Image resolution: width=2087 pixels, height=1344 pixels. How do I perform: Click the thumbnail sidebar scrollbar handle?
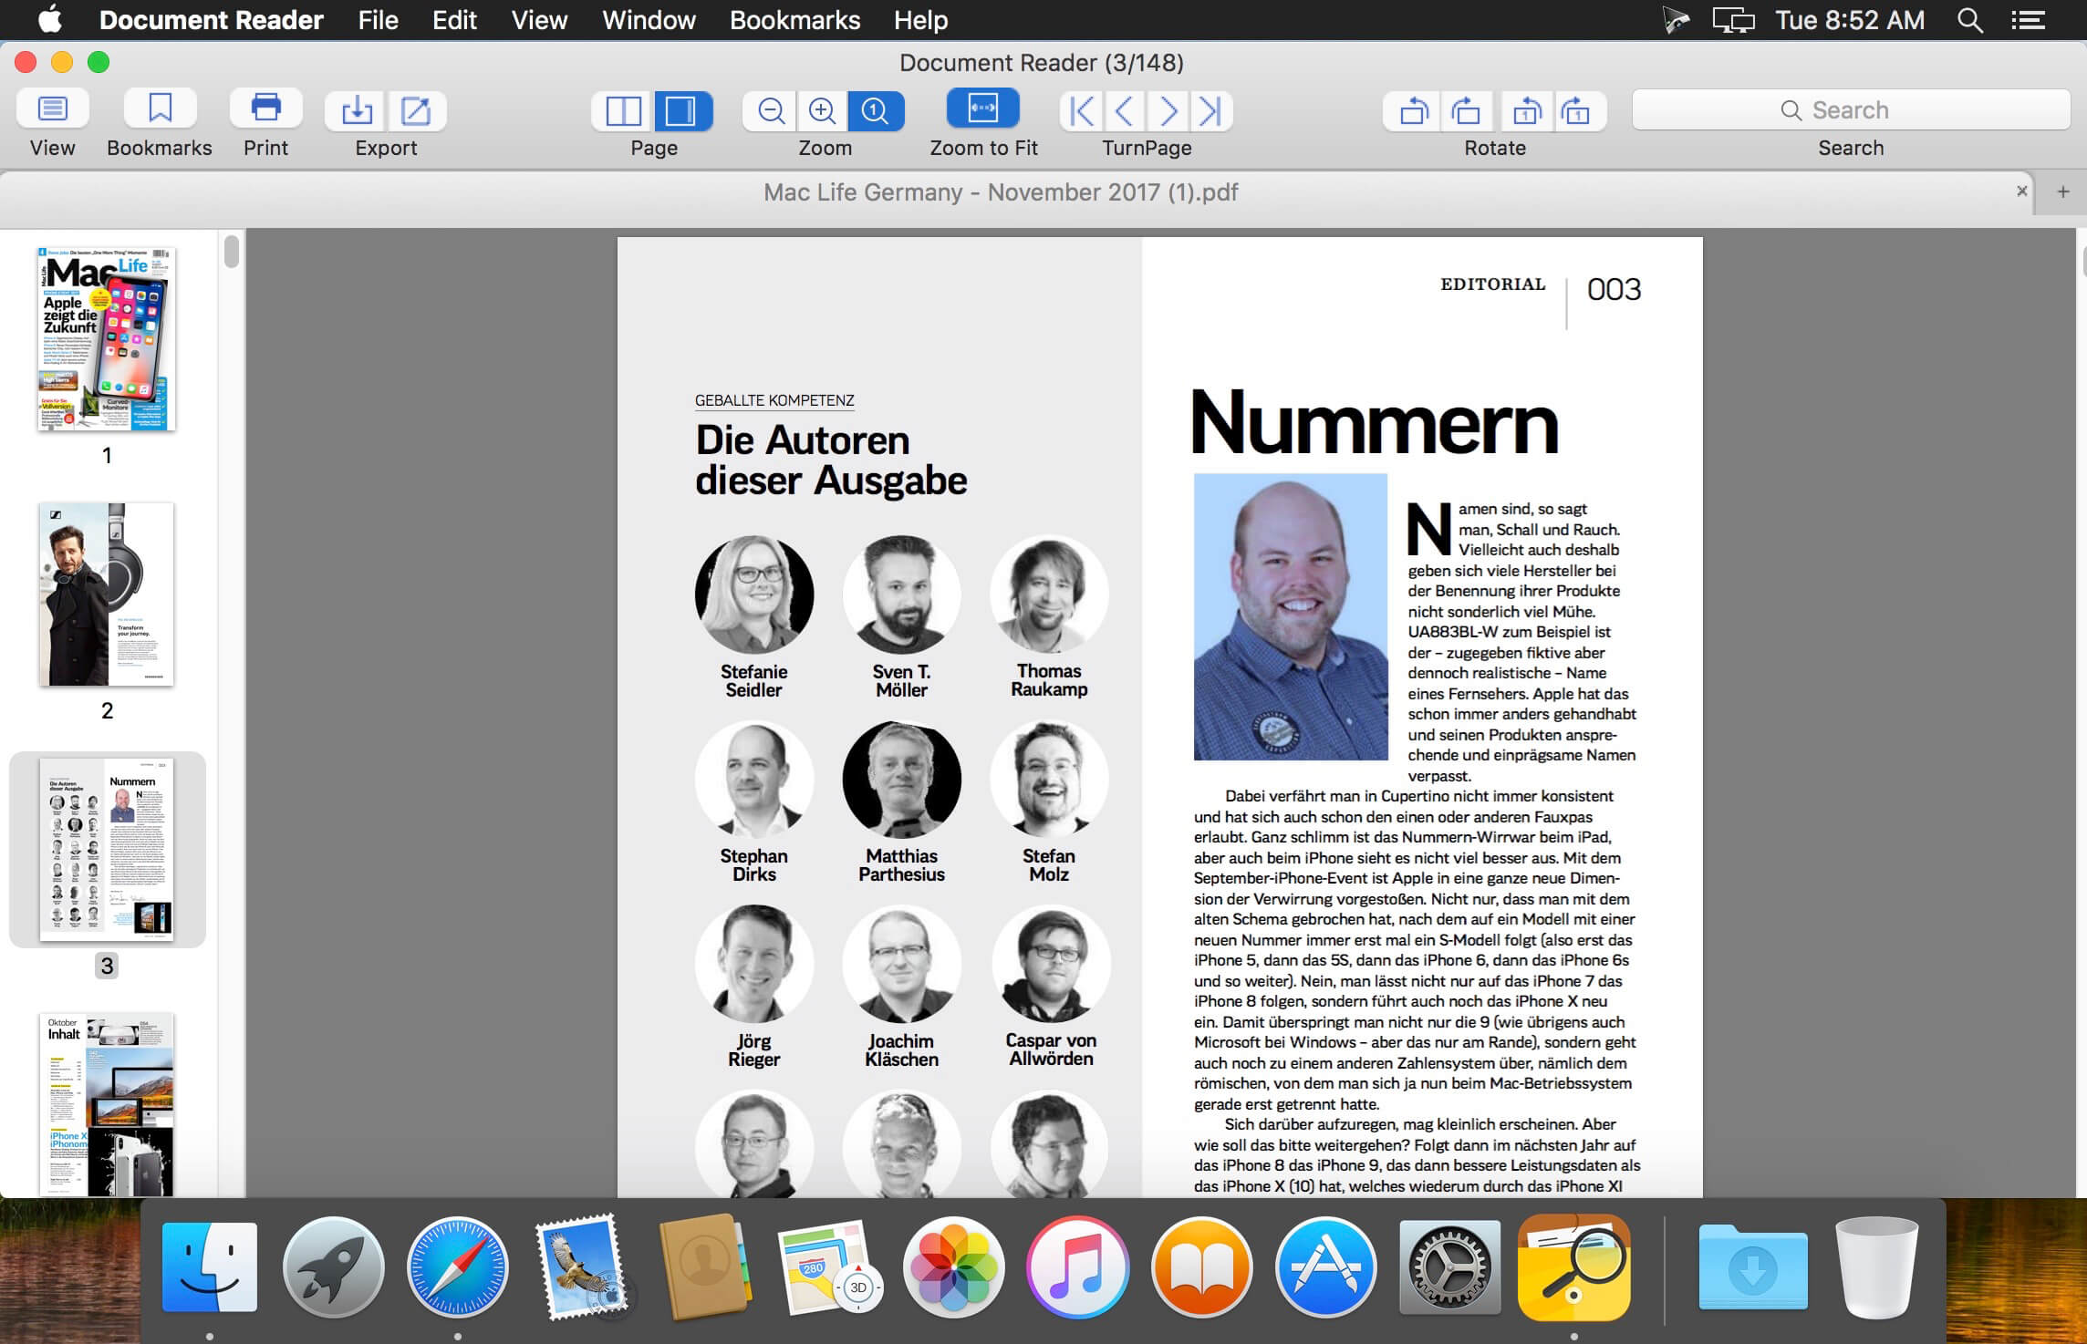point(232,252)
